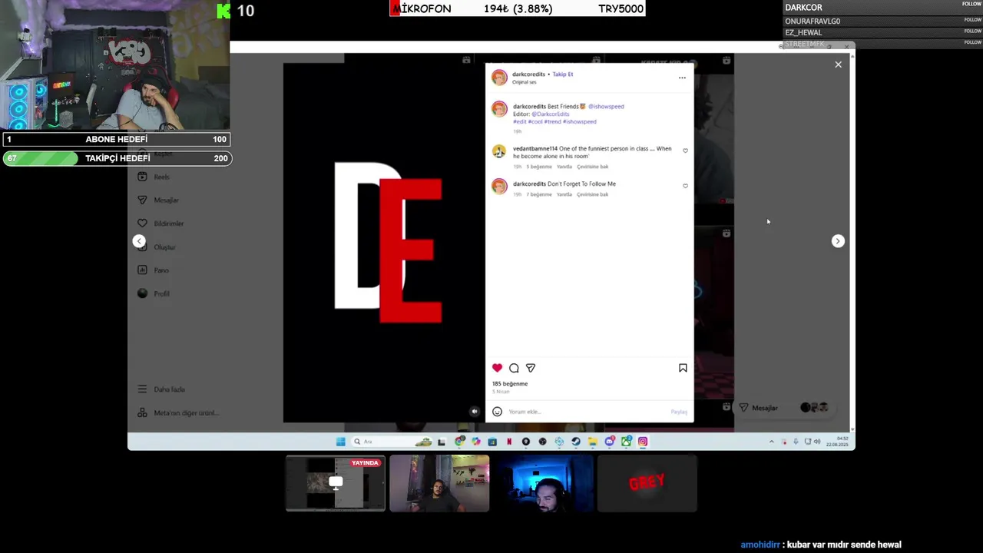983x553 pixels.
Task: View the 185 beğenme likes count
Action: click(510, 384)
